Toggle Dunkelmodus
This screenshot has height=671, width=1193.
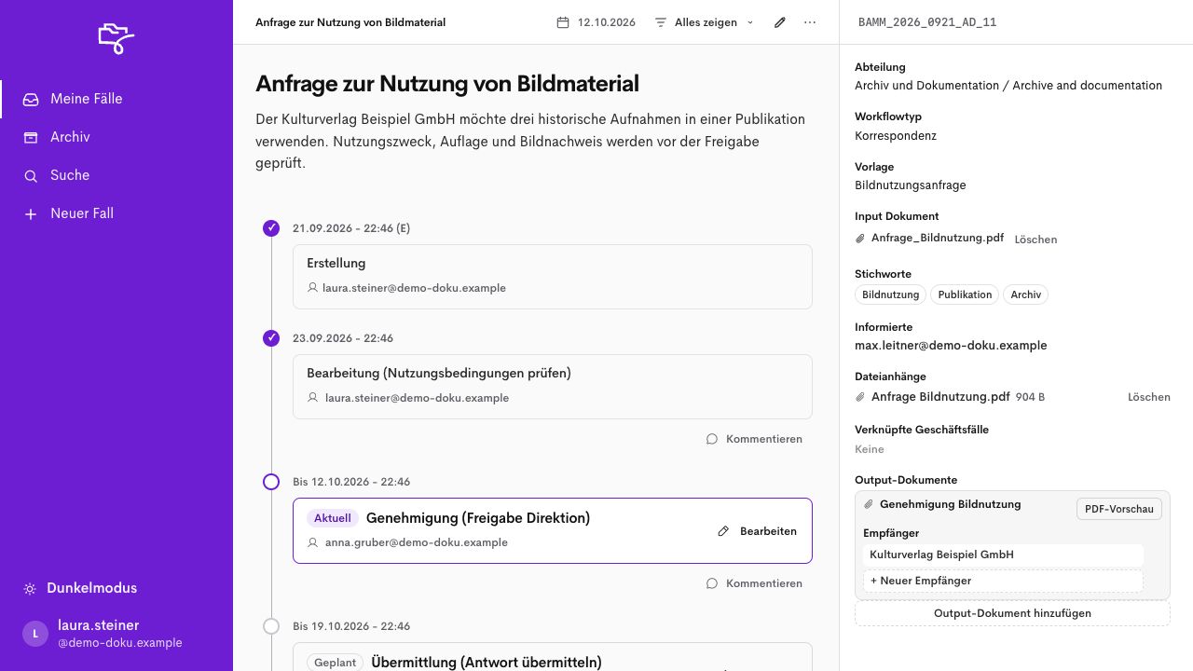click(x=80, y=588)
